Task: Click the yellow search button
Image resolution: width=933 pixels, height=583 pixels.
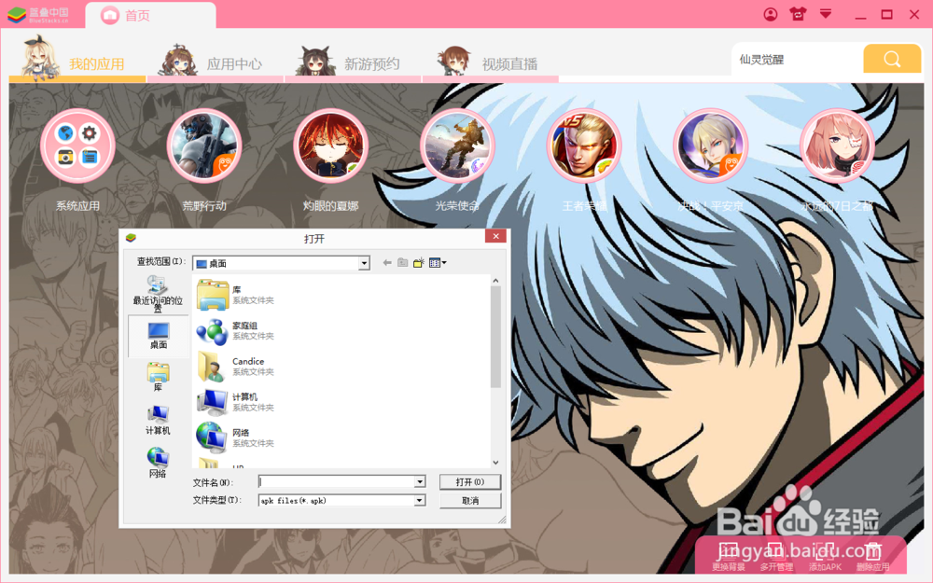Action: pos(892,59)
